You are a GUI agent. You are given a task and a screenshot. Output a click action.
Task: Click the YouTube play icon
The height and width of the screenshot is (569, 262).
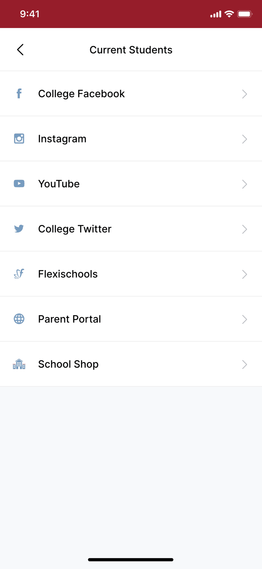pos(19,184)
